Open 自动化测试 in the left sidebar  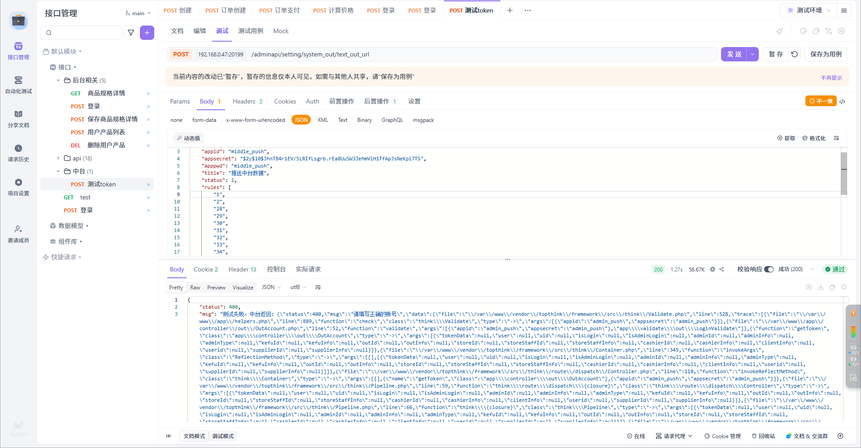coord(18,85)
